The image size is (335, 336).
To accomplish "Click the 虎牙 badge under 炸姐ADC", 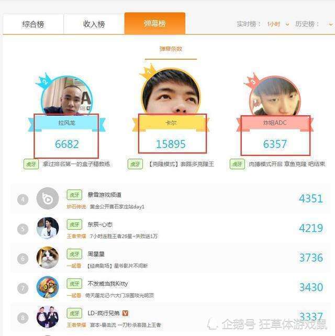I will pyautogui.click(x=237, y=164).
